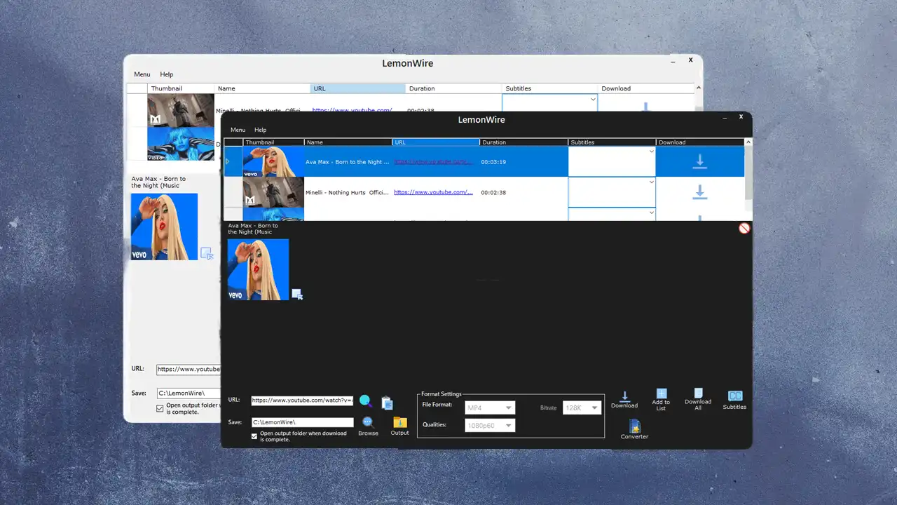897x505 pixels.
Task: Click the Save path field in light window
Action: [189, 393]
